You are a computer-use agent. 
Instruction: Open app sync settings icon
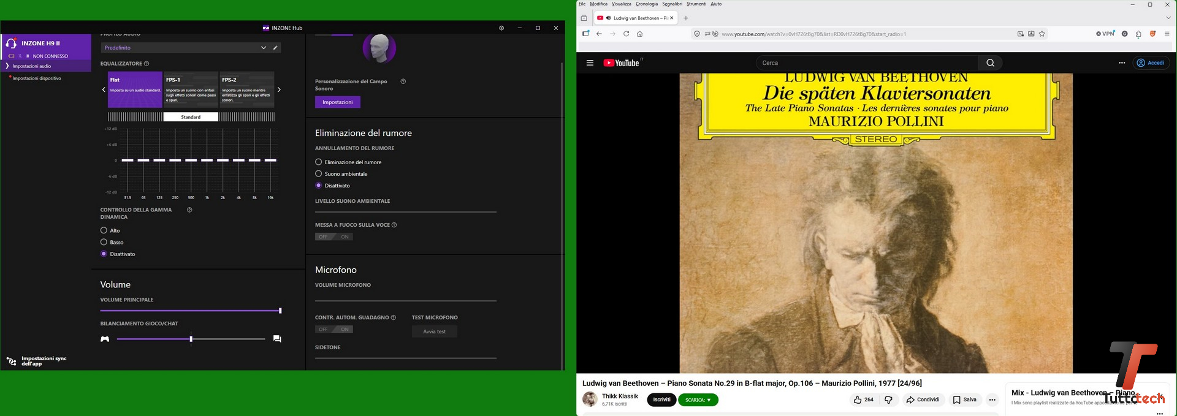(11, 361)
